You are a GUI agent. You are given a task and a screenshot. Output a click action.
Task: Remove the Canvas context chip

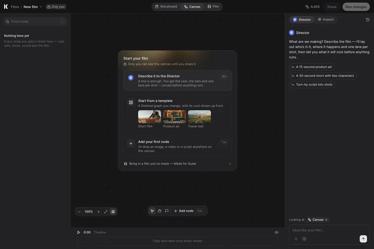(x=326, y=220)
